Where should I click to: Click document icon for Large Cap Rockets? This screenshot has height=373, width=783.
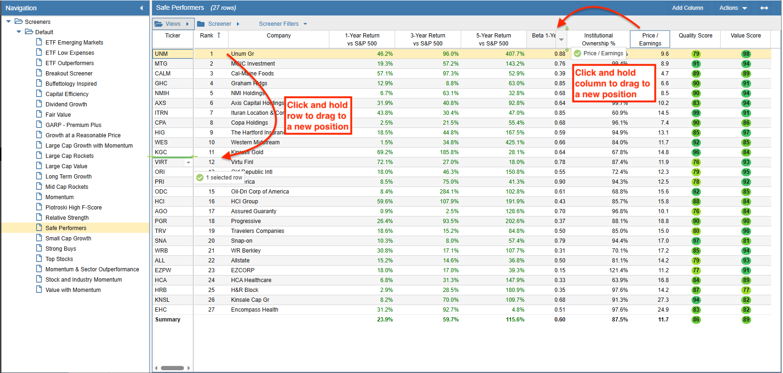click(39, 155)
